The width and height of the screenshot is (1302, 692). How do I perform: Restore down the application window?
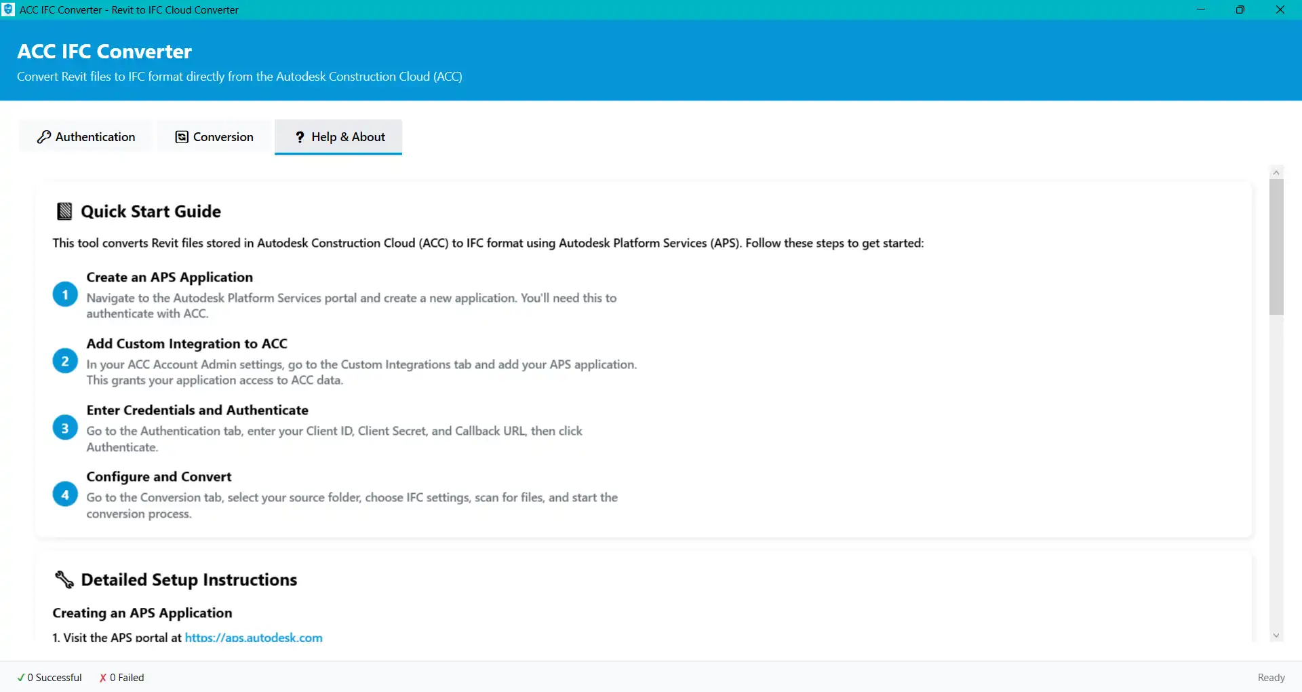(1240, 9)
